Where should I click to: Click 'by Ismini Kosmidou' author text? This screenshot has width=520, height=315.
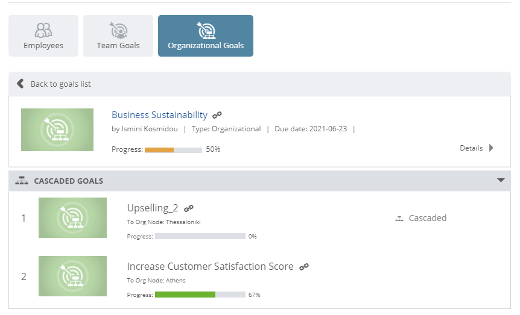145,129
